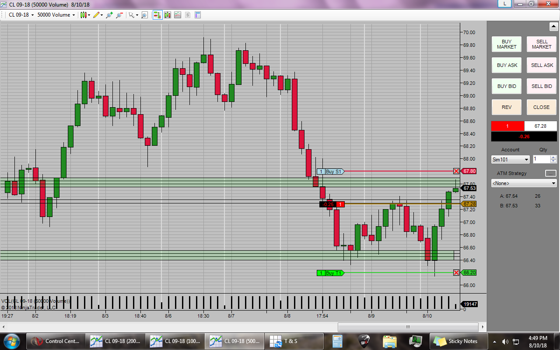Click the -0.26 PnL display
The image size is (560, 350).
524,136
